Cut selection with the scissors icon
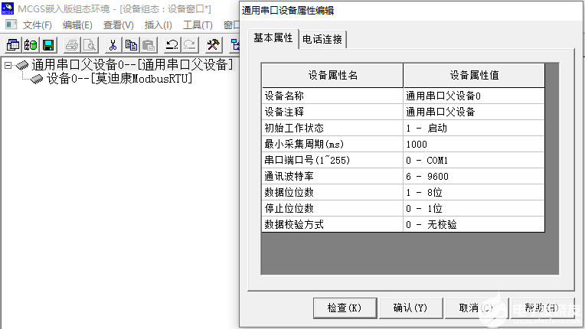 pos(113,45)
